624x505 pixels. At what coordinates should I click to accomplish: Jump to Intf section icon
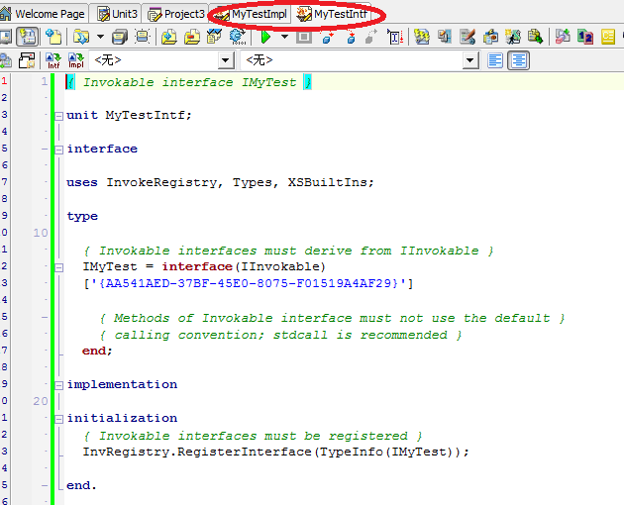tap(53, 60)
